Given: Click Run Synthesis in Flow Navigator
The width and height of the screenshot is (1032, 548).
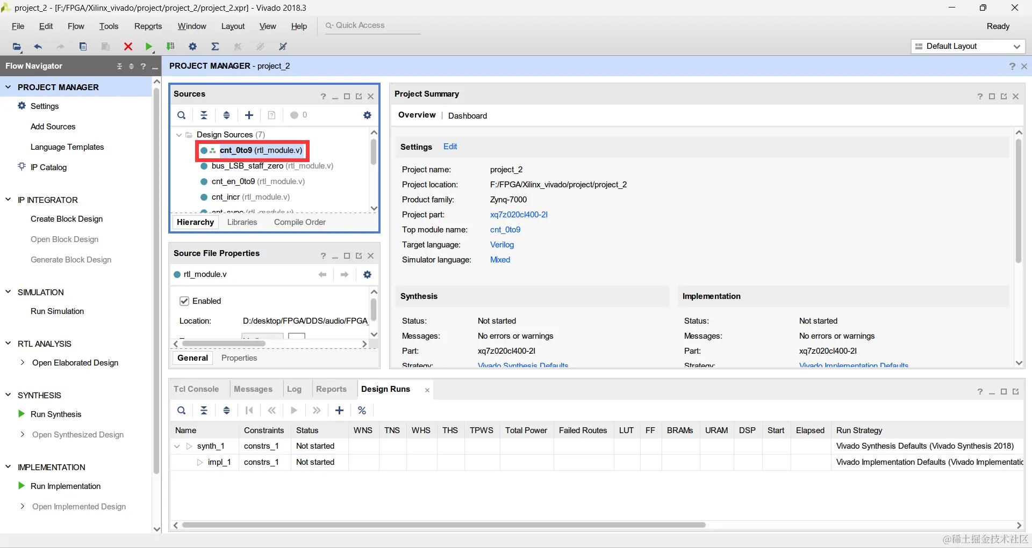Looking at the screenshot, I should pyautogui.click(x=56, y=414).
